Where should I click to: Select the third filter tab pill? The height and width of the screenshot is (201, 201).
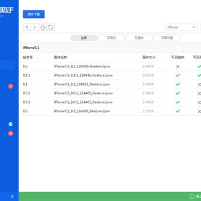tap(139, 38)
